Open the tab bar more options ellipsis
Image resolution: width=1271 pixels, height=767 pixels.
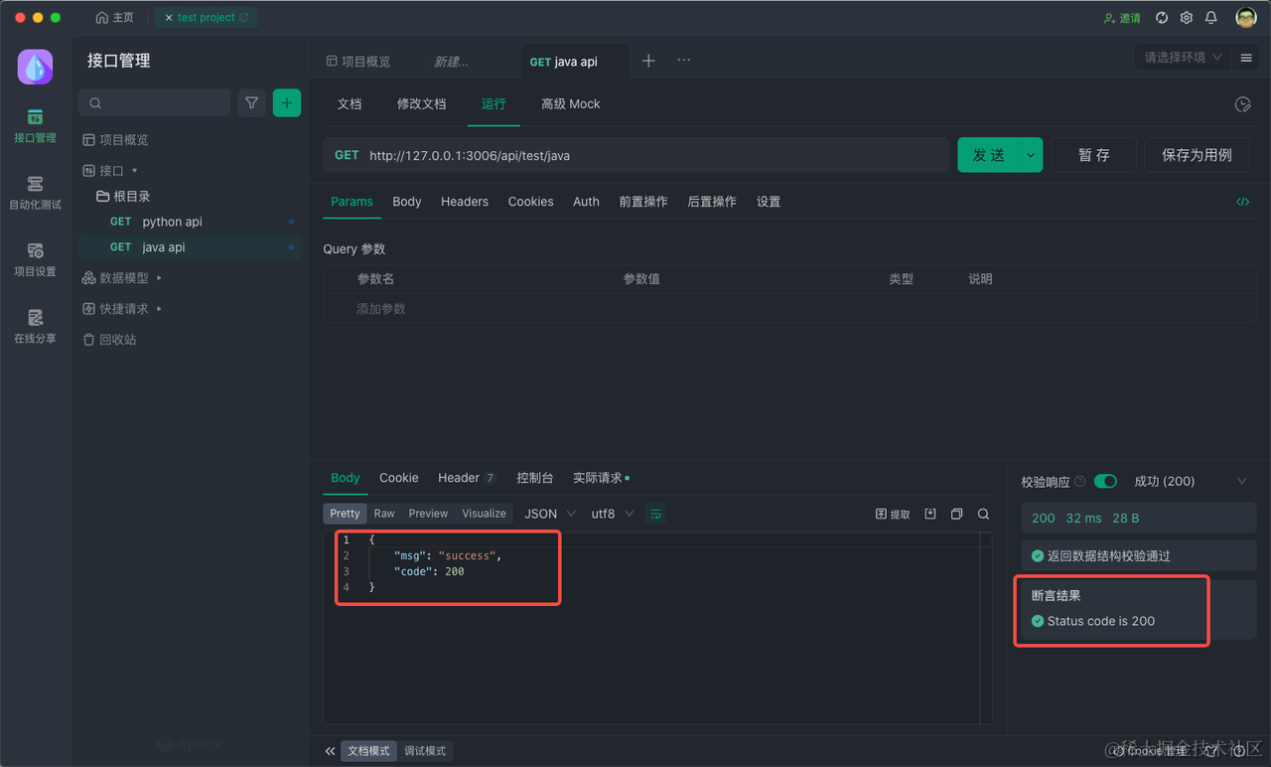point(684,61)
